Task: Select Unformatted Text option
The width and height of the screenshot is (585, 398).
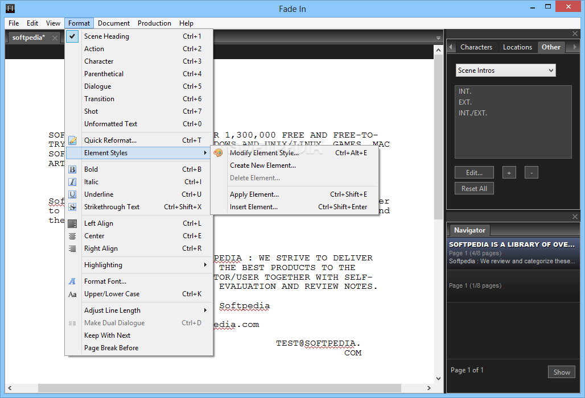Action: coord(137,124)
